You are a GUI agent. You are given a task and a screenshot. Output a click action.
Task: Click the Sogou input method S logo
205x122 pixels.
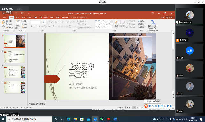146,106
